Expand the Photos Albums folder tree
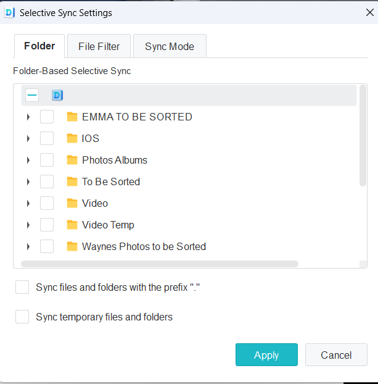This screenshot has width=378, height=384. pyautogui.click(x=28, y=160)
